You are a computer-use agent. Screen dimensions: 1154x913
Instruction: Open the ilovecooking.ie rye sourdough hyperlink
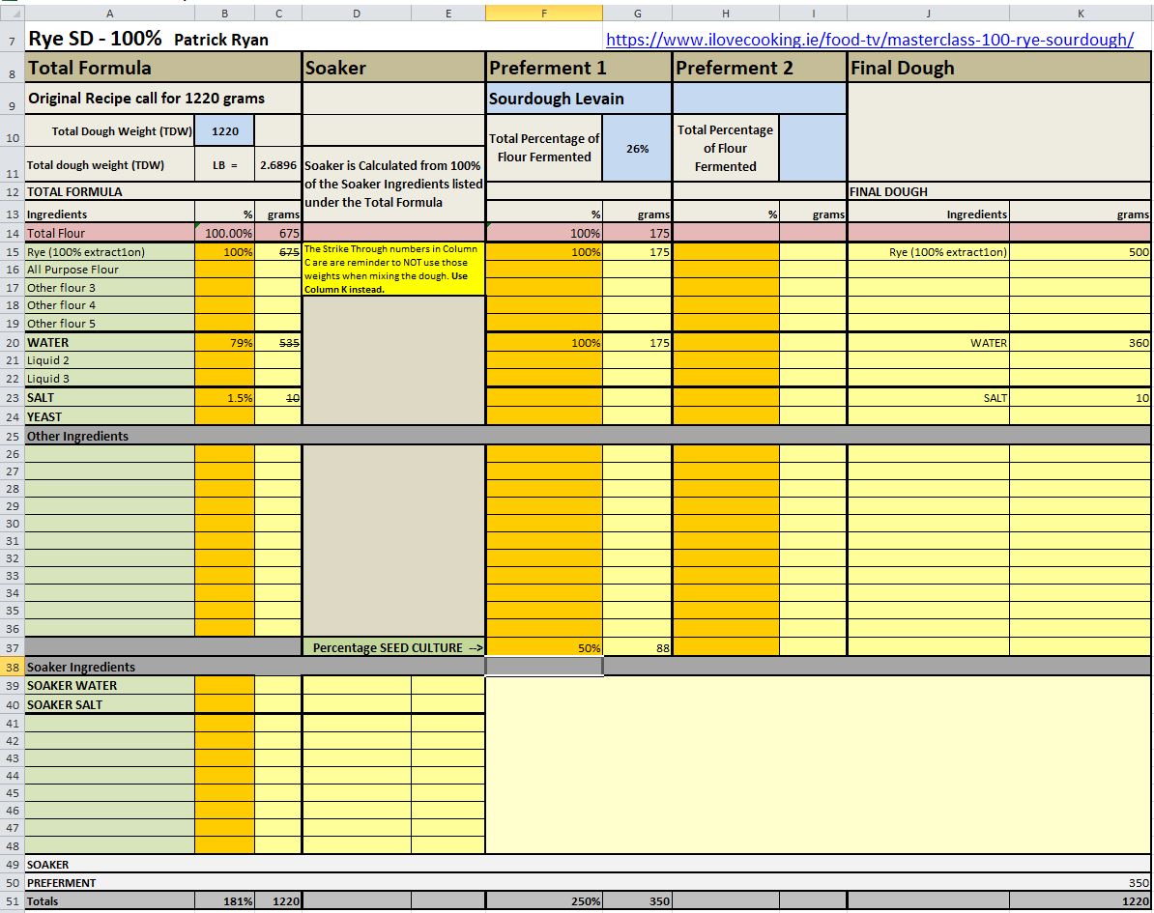point(869,40)
